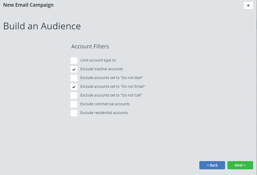Viewport: 257px width, 175px height.
Task: Toggle the Exclude residential accounts checkbox
Action: point(74,113)
